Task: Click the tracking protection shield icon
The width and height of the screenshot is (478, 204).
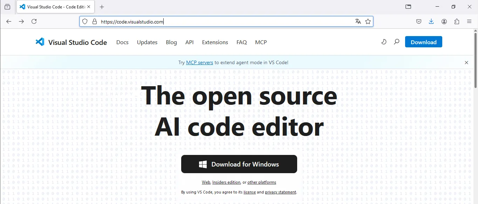Action: pyautogui.click(x=85, y=21)
